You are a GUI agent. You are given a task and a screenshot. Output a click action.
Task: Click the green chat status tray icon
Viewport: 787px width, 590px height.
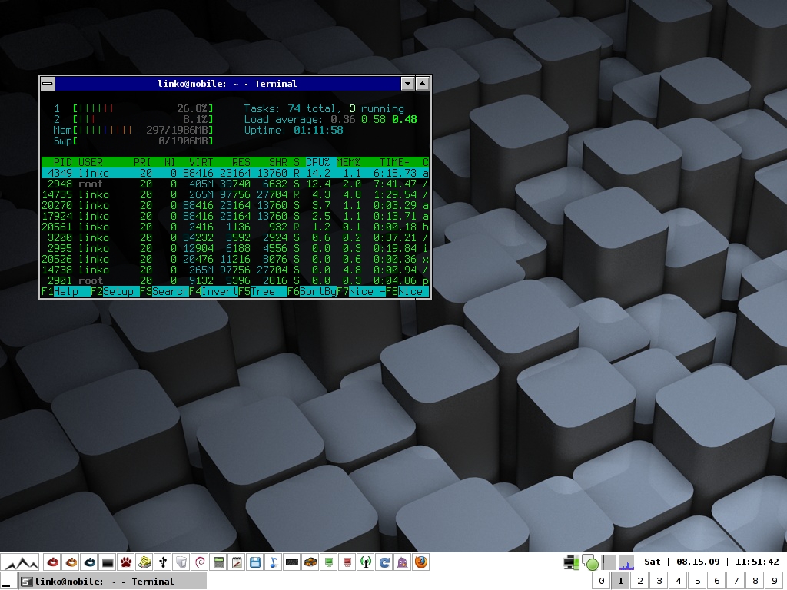click(591, 563)
